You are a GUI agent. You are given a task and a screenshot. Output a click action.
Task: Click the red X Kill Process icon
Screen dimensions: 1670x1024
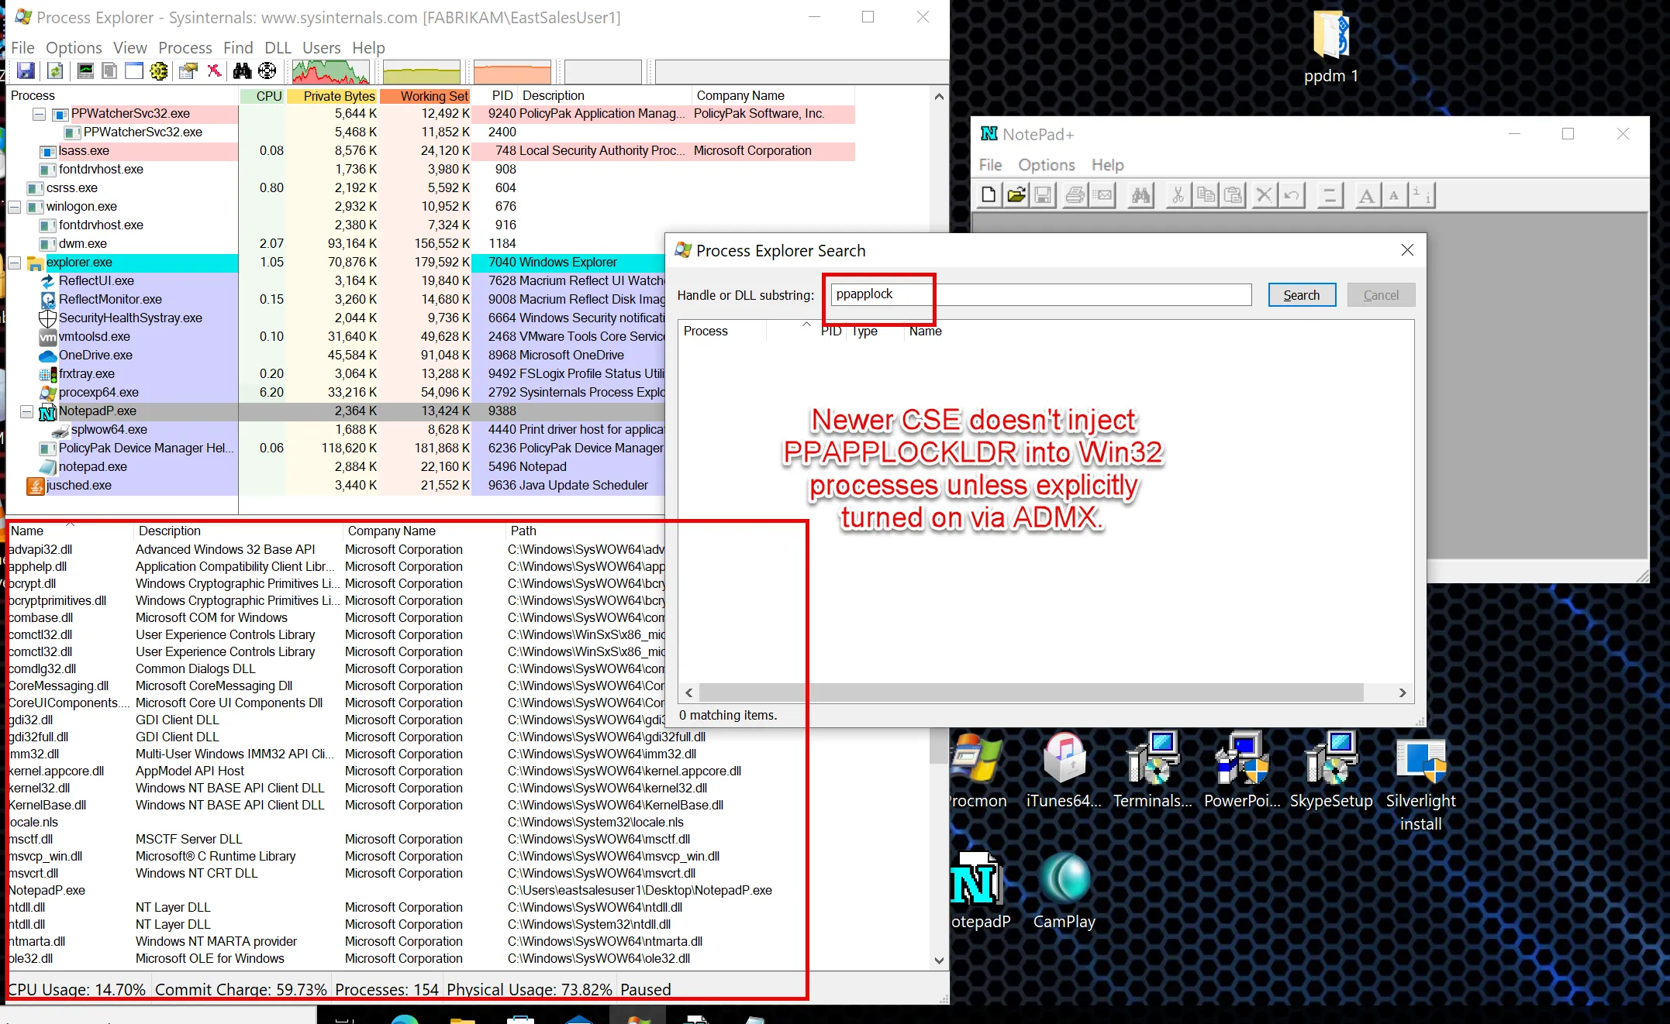point(215,71)
